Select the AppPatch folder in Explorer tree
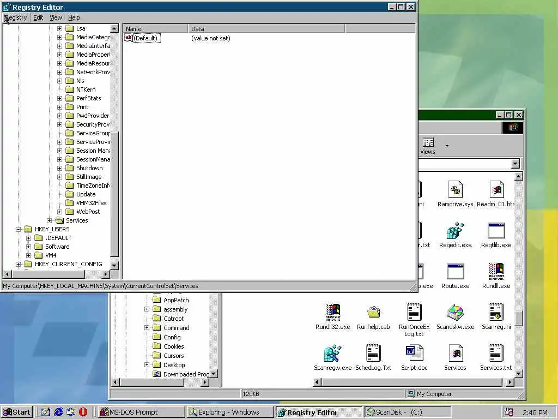 tap(176, 300)
